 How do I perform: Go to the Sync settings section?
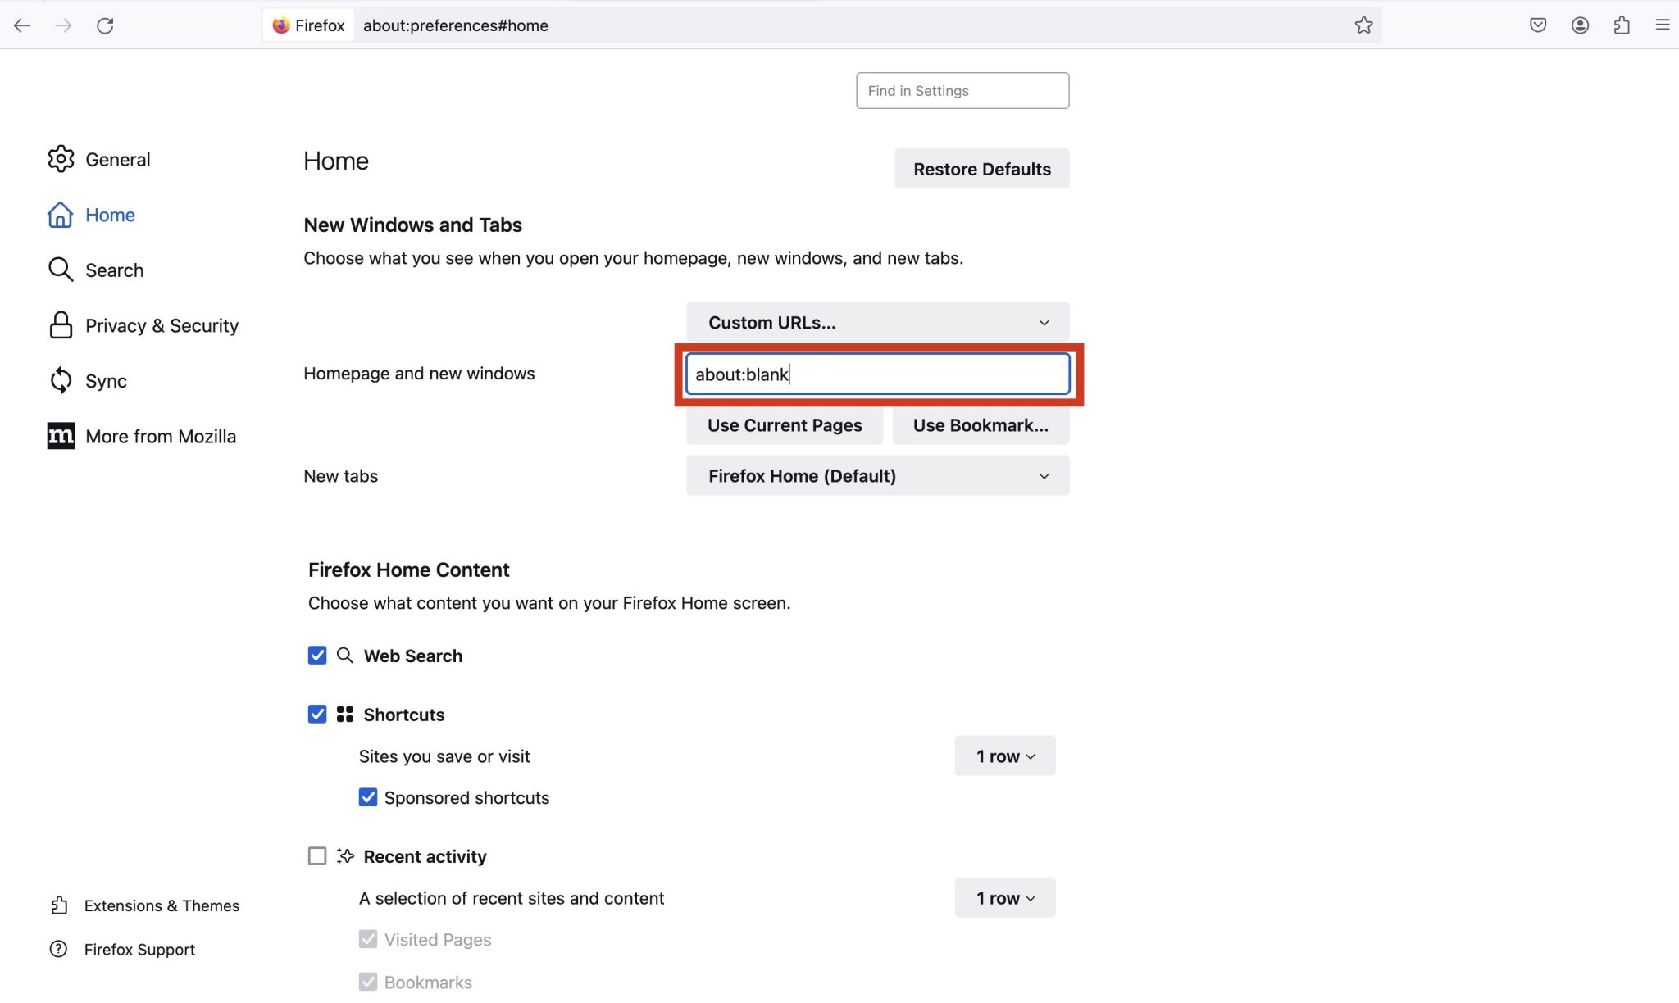[x=106, y=381]
